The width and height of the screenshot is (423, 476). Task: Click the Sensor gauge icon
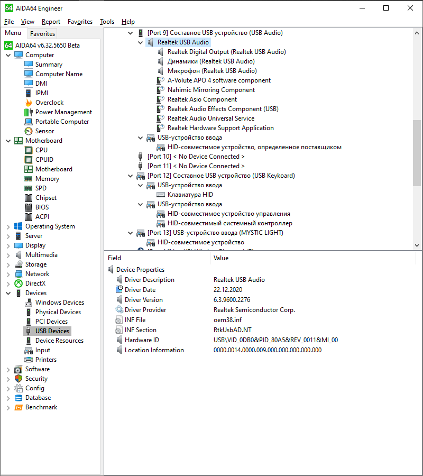(x=29, y=131)
